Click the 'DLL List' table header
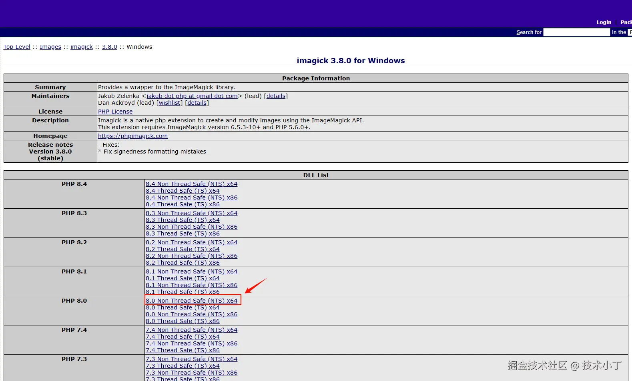Viewport: 632px width, 381px height. pyautogui.click(x=316, y=175)
